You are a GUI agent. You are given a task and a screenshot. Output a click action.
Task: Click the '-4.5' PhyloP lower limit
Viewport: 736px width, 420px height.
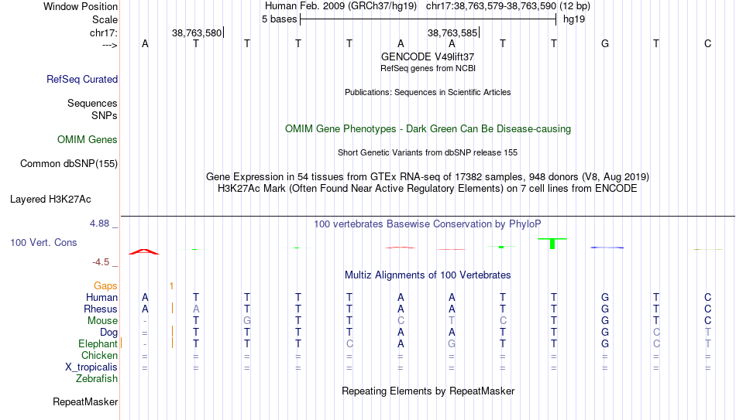(101, 262)
